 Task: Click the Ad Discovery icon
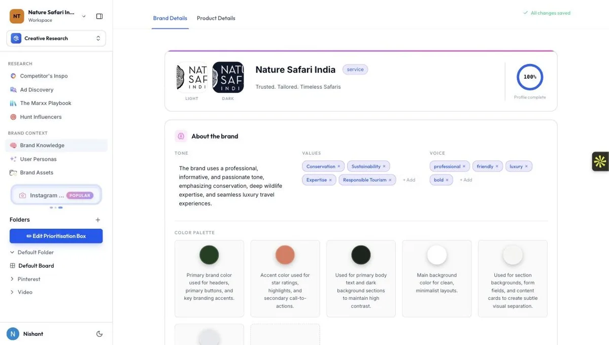13,90
